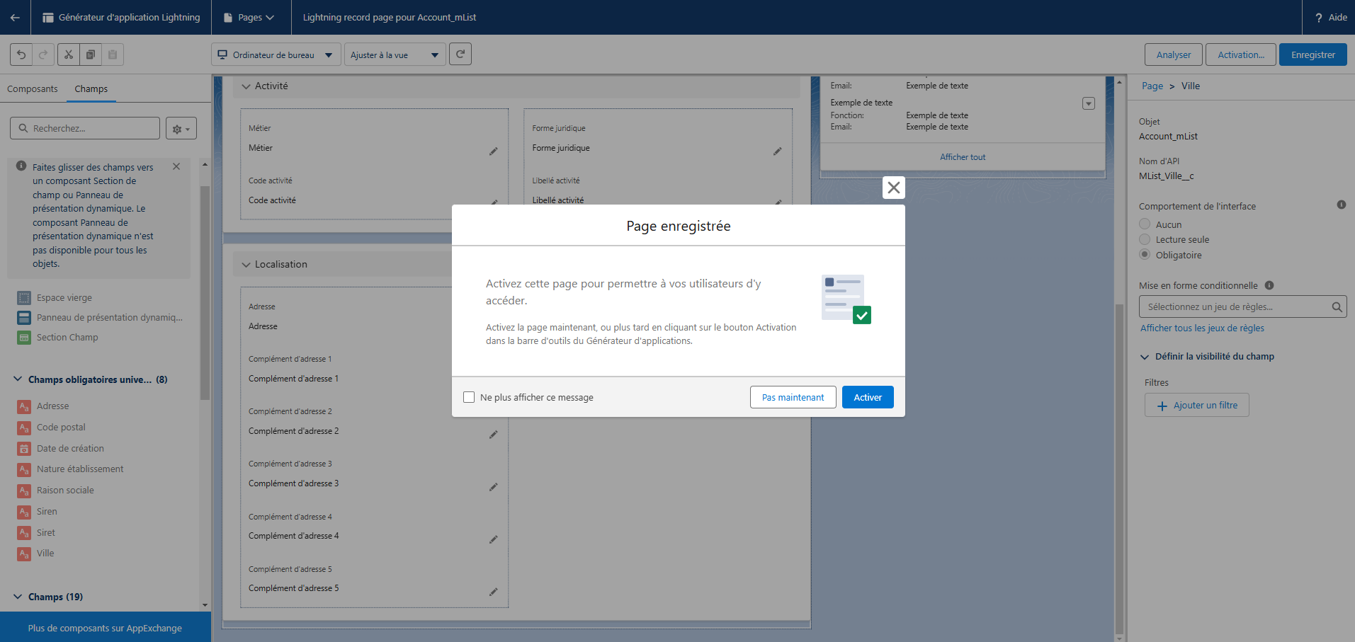Select the Aucun radio option
Image resolution: width=1355 pixels, height=642 pixels.
tap(1145, 224)
